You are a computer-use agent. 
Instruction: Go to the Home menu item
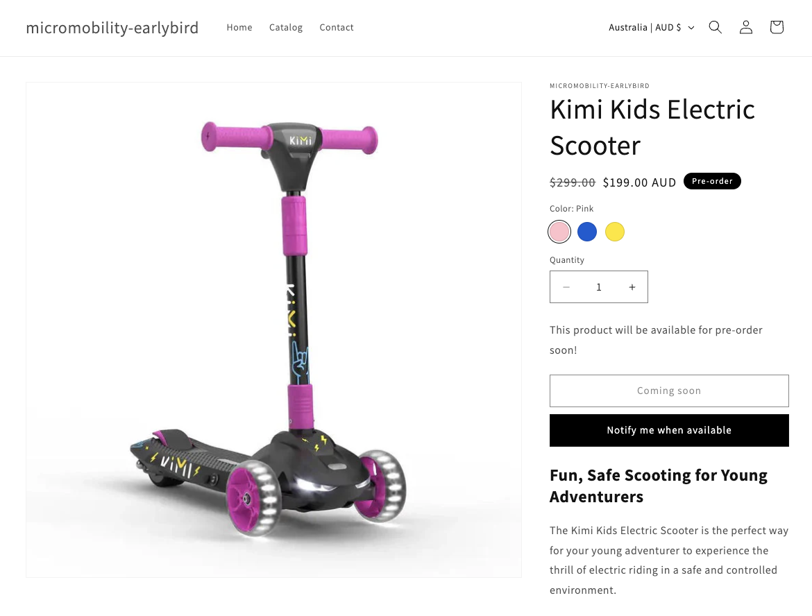(239, 28)
